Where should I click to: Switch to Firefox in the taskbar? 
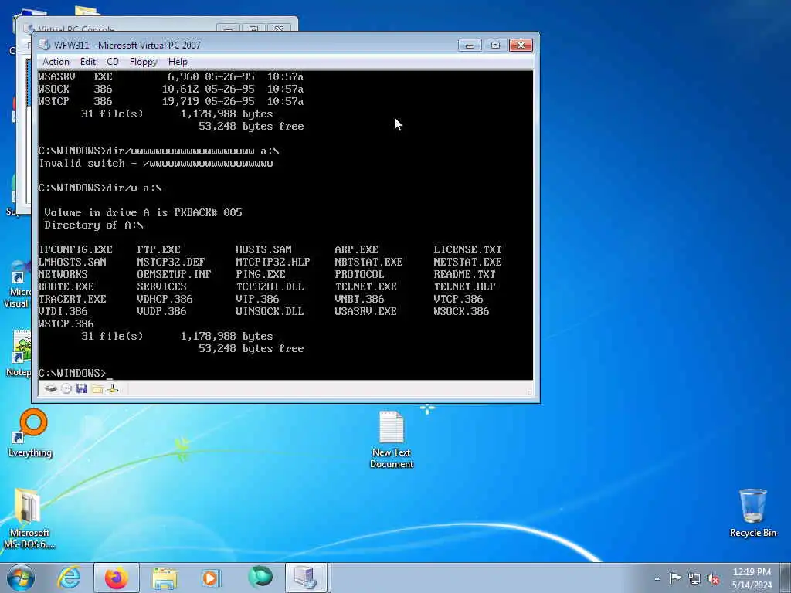[117, 578]
